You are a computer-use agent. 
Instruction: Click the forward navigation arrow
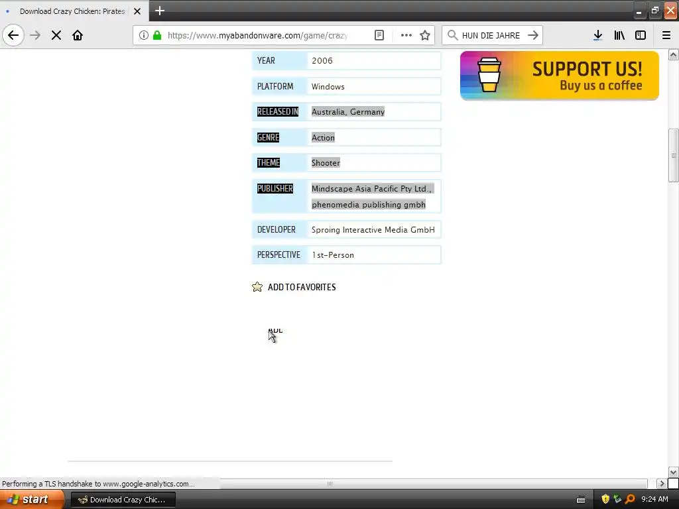(x=36, y=35)
